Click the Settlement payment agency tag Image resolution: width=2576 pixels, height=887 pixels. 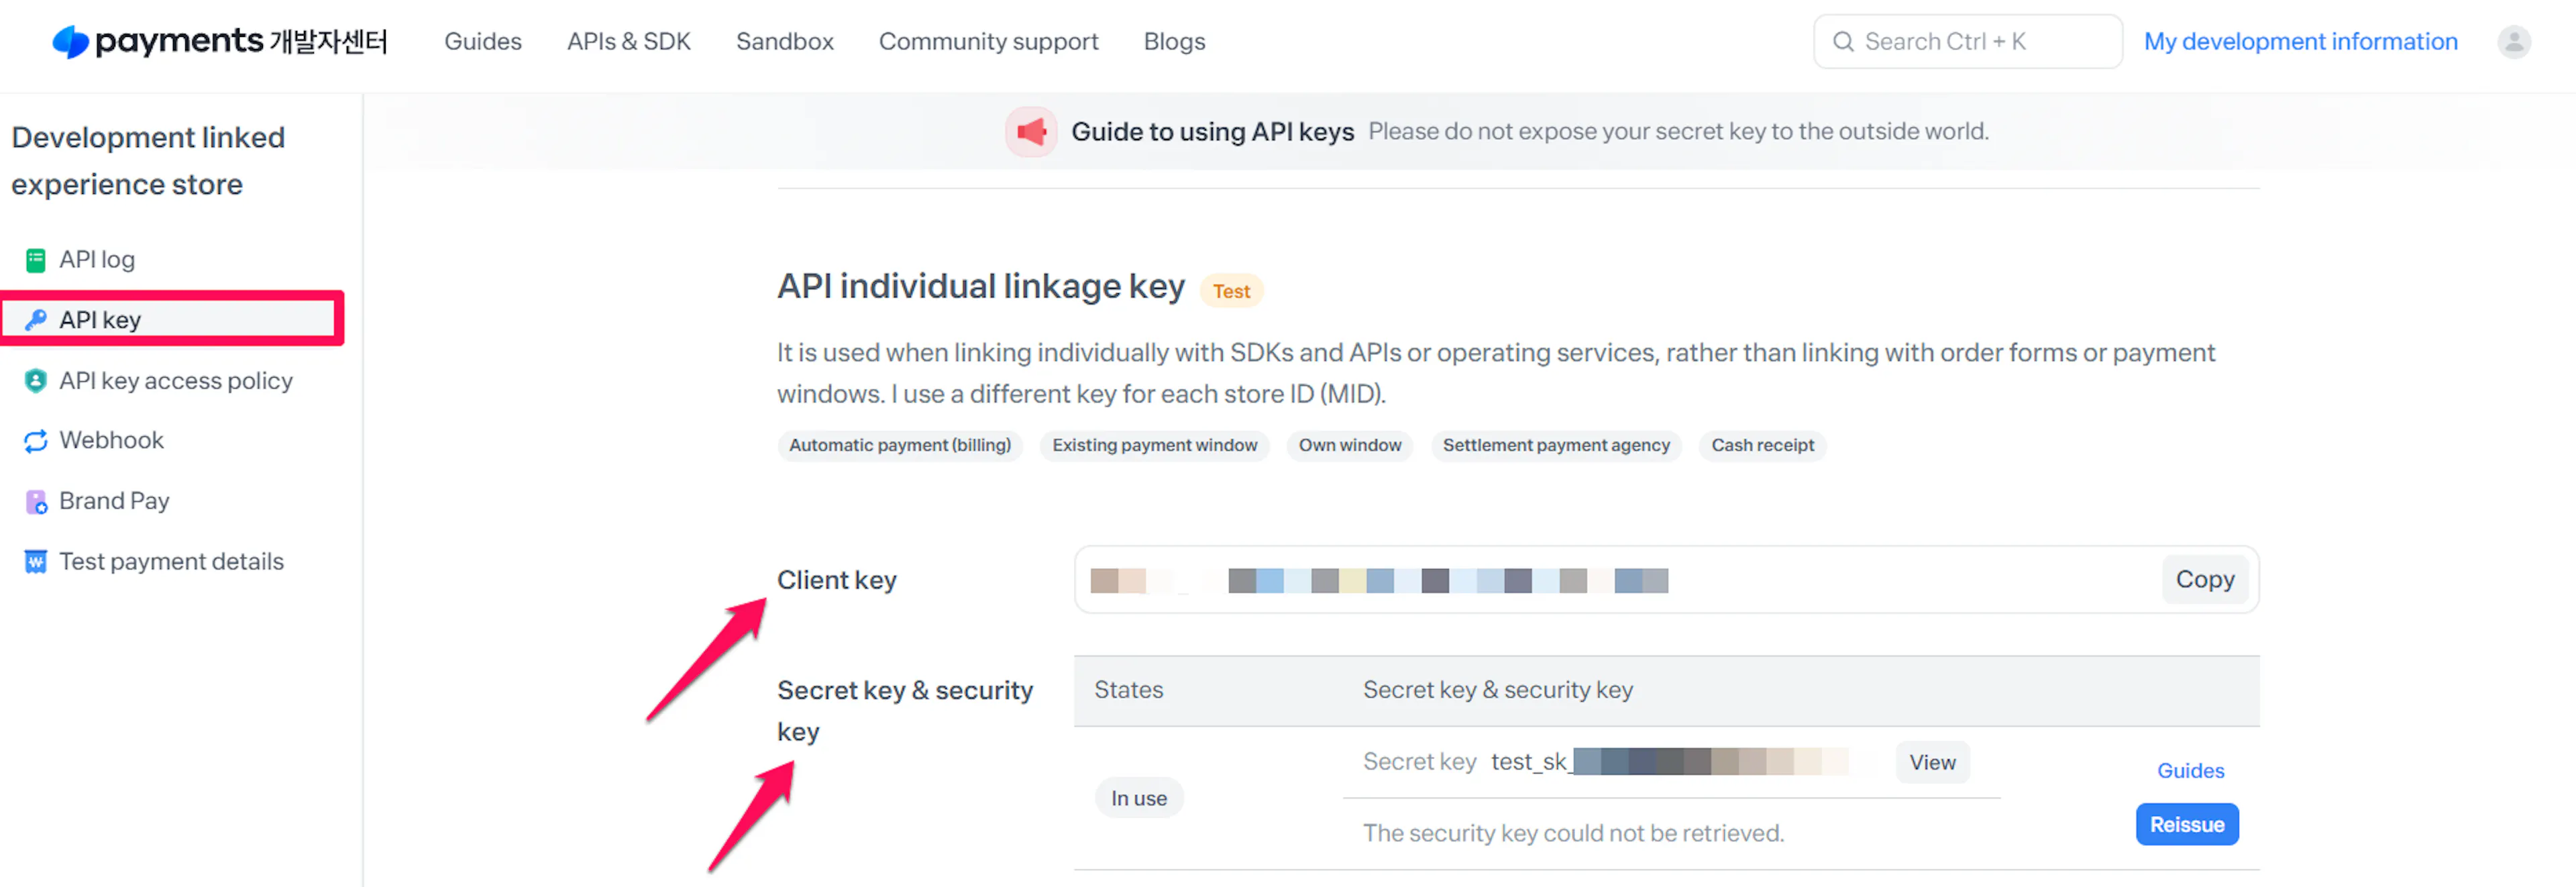(1556, 446)
